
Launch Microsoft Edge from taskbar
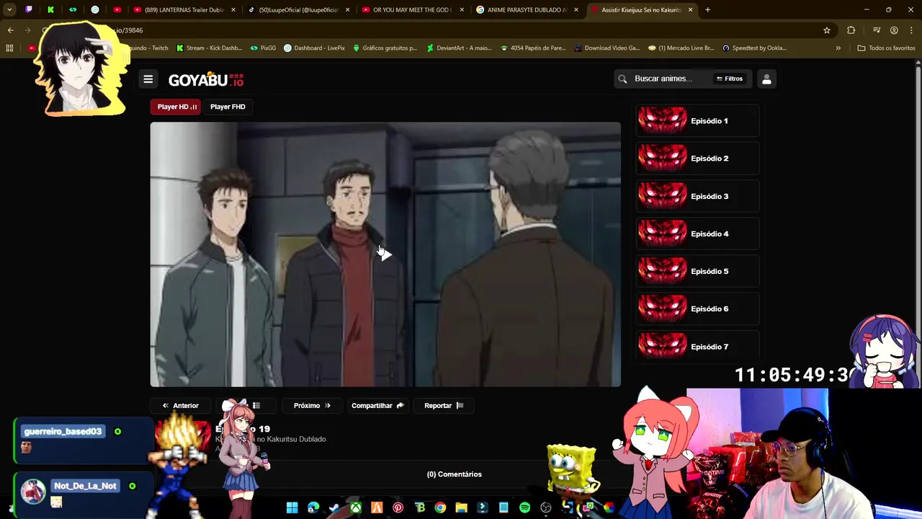pos(313,508)
